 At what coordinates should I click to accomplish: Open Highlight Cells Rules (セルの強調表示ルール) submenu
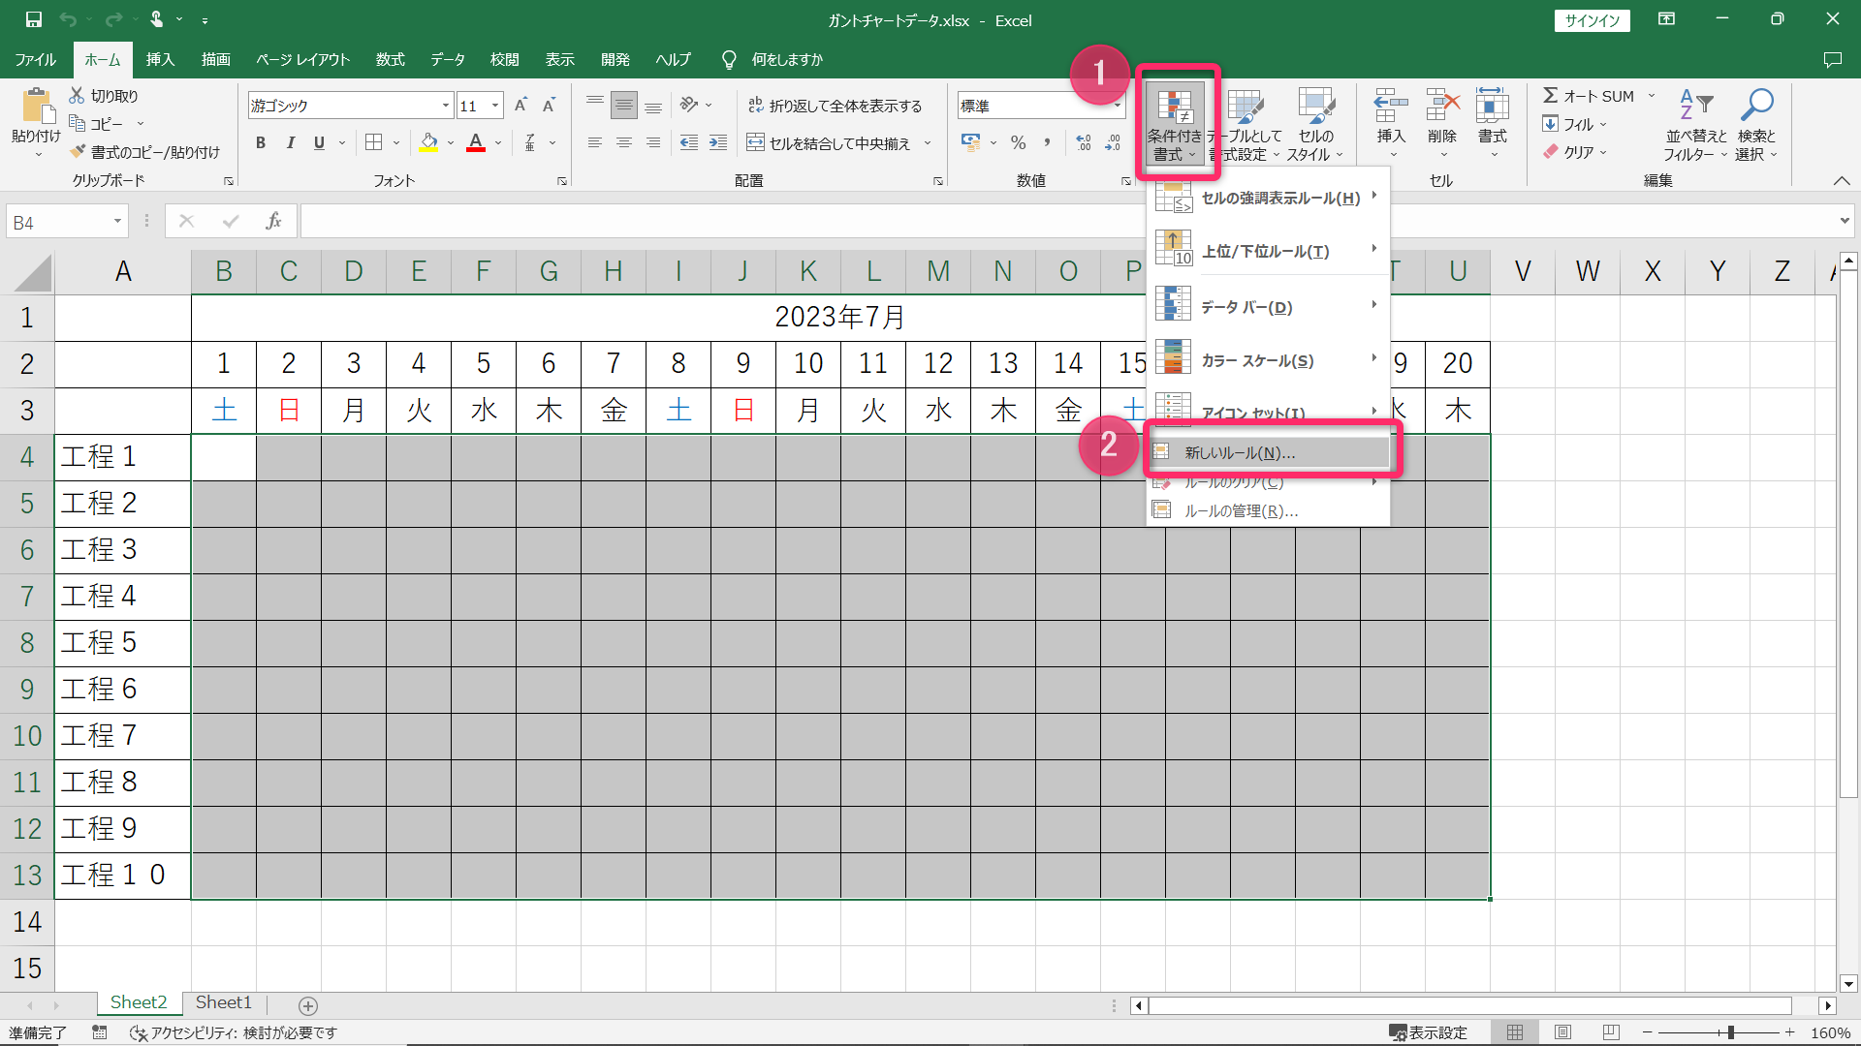[x=1269, y=198]
